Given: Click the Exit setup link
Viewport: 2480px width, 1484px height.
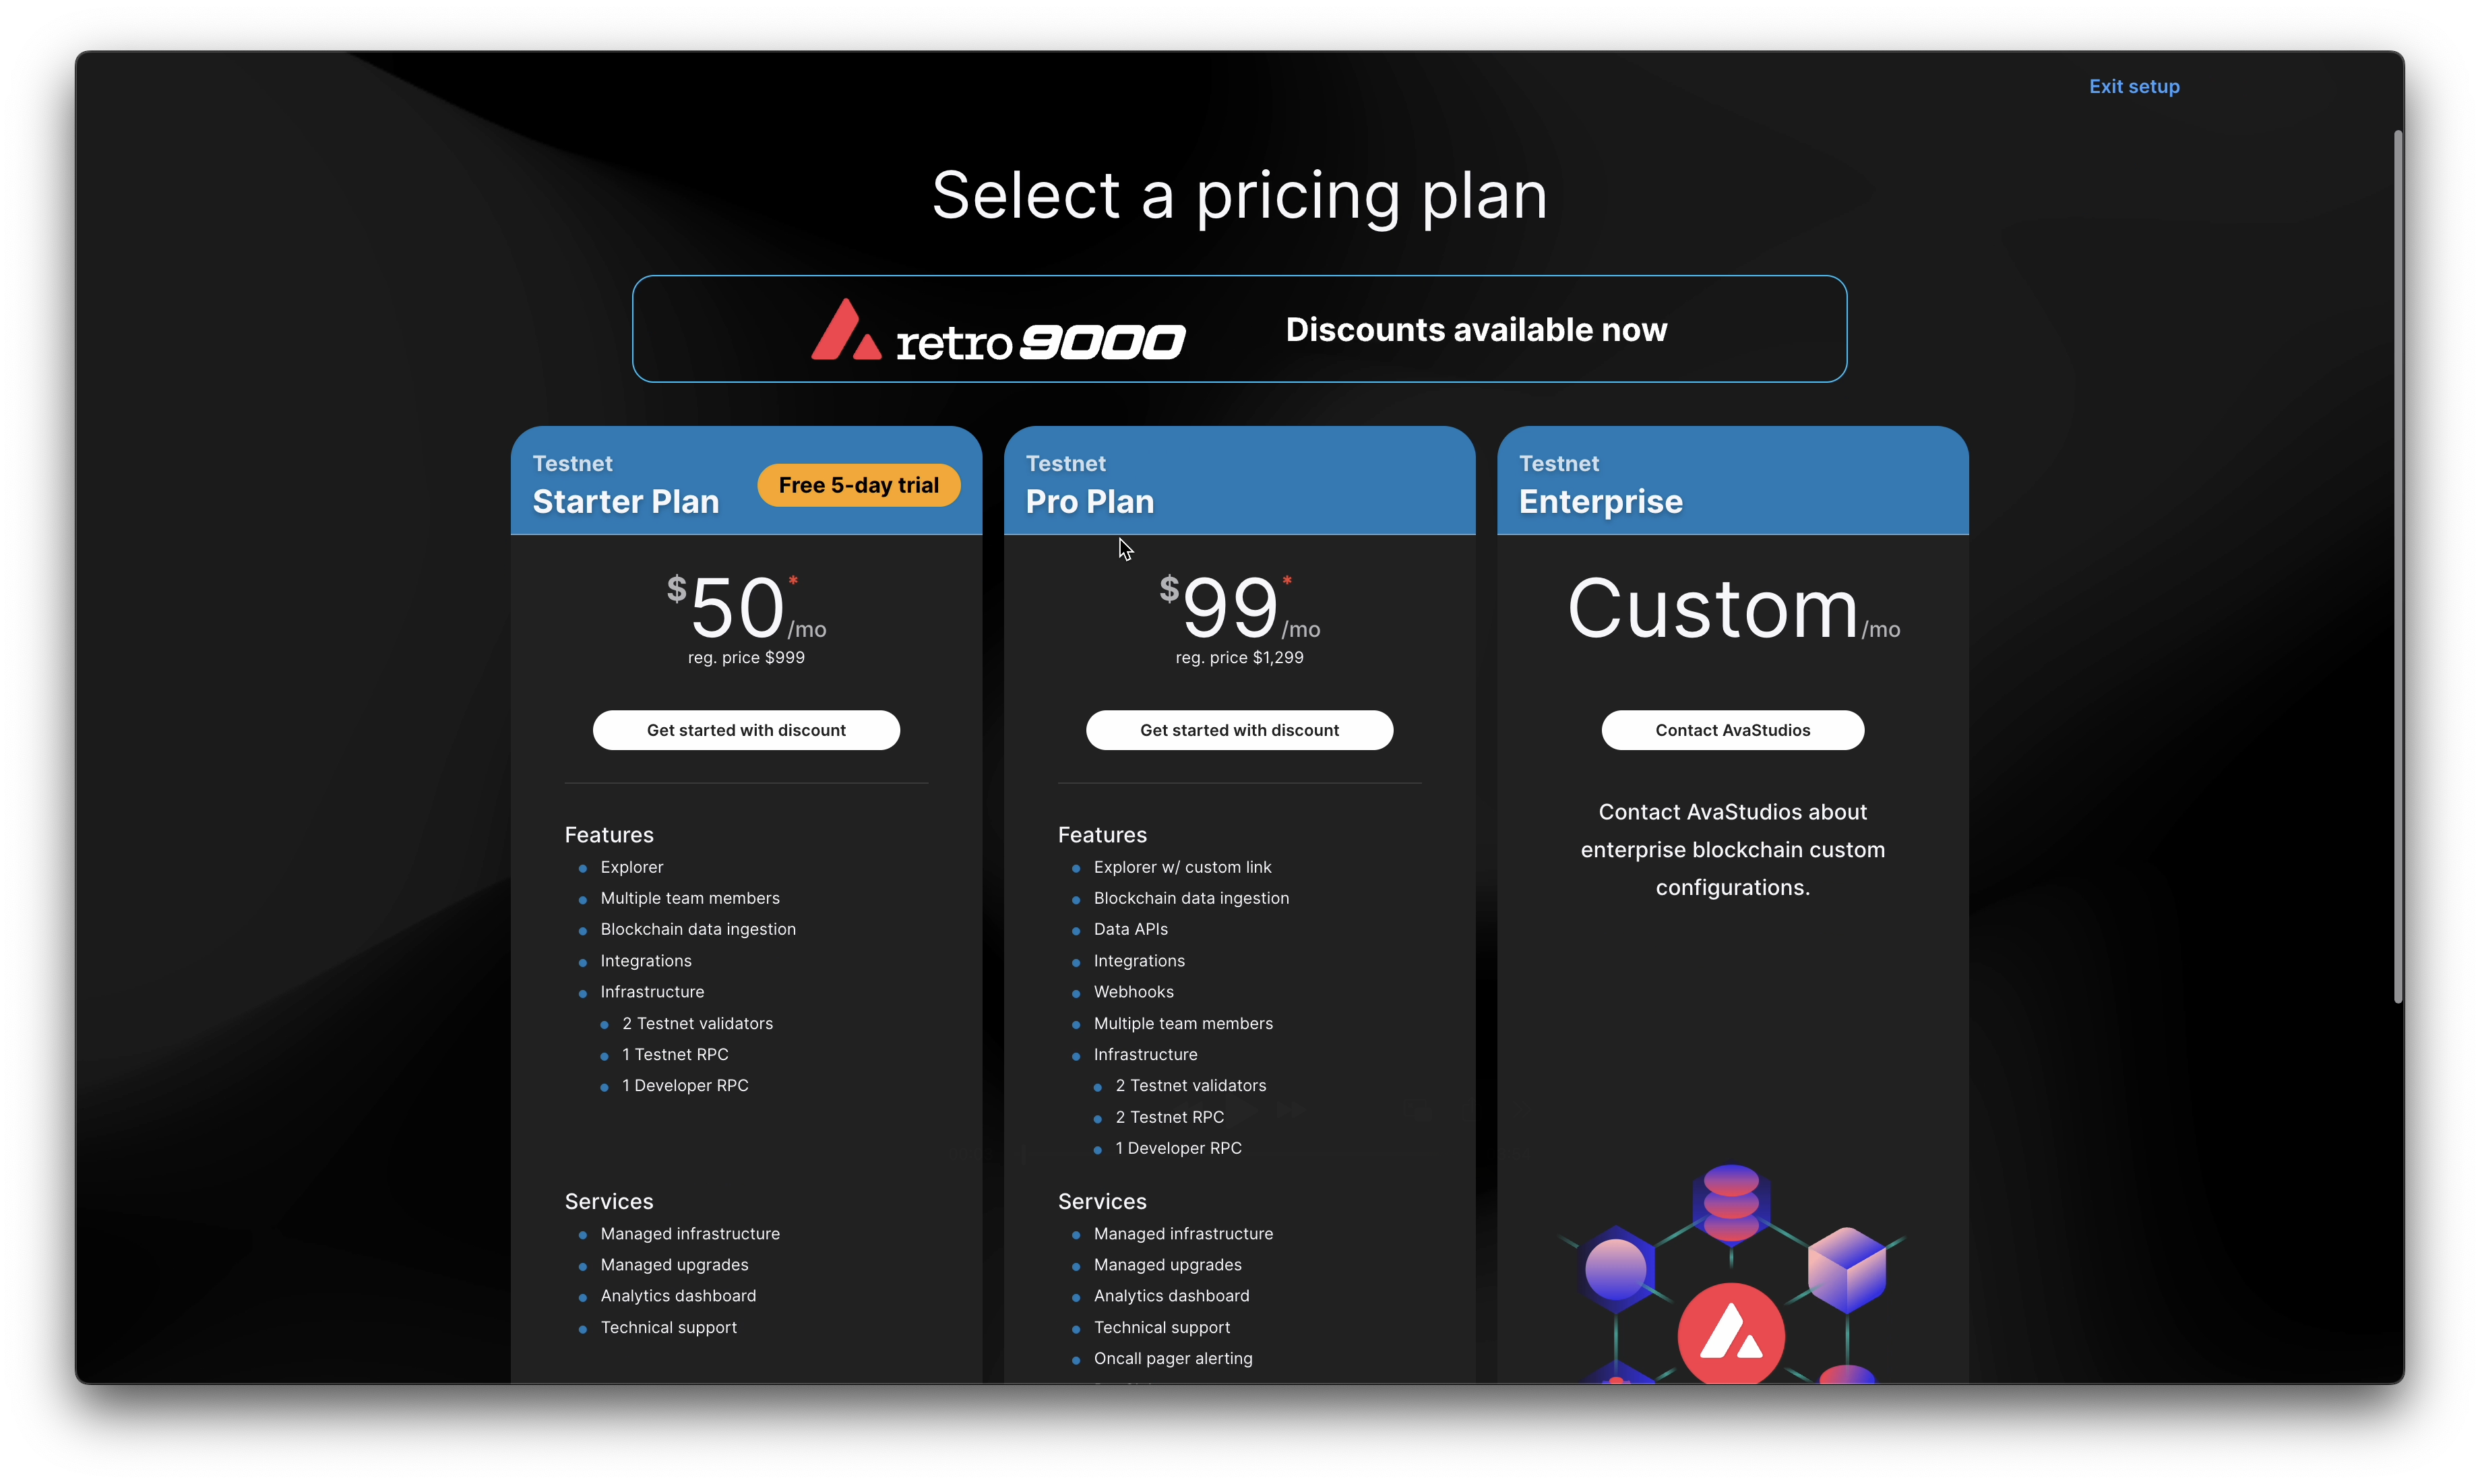Looking at the screenshot, I should pos(2133,87).
